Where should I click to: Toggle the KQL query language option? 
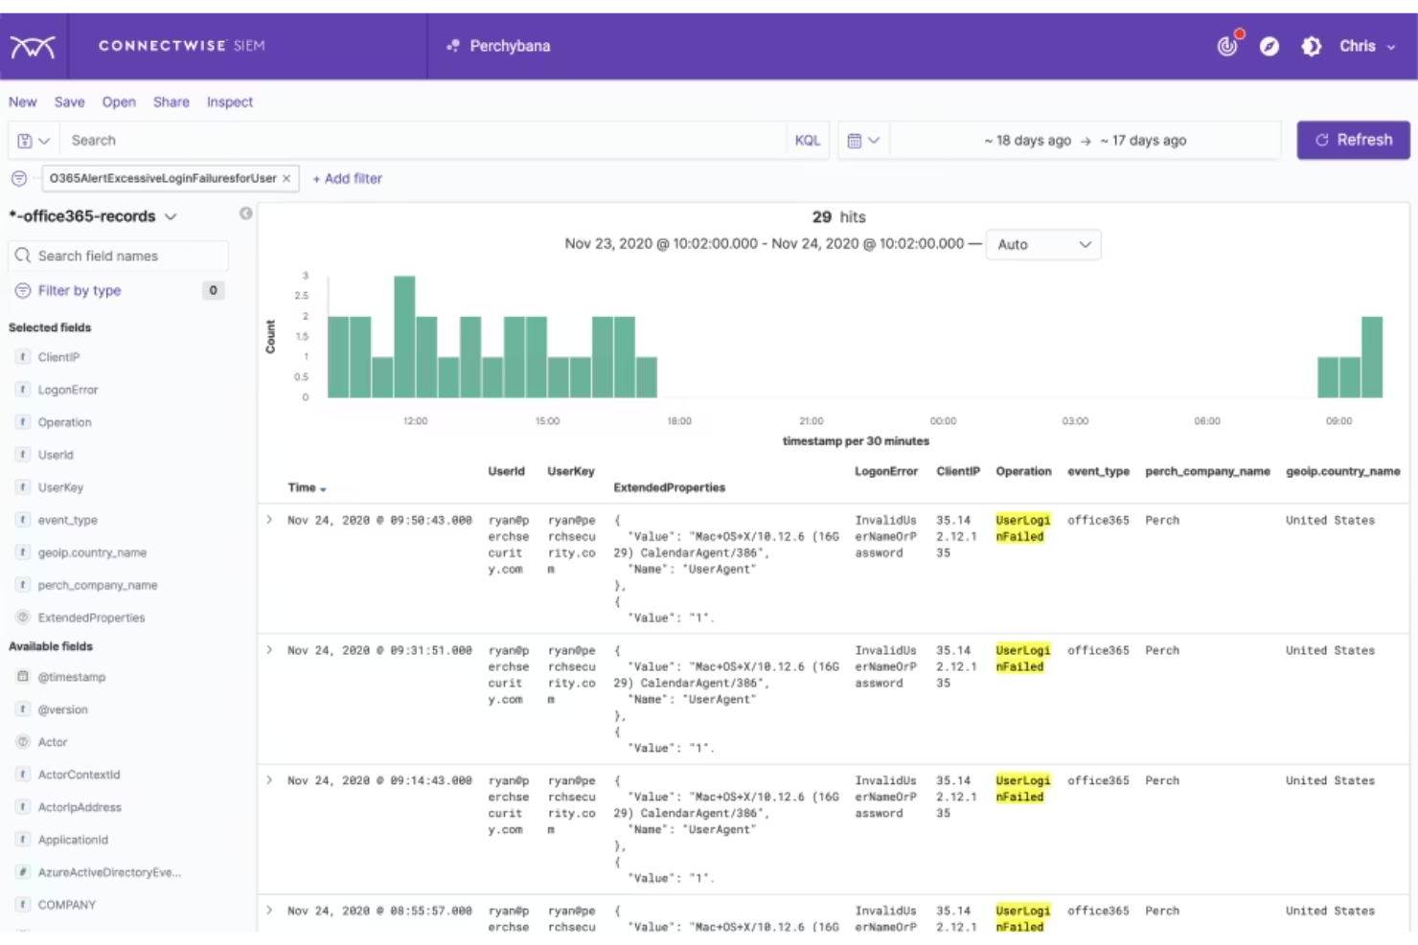tap(808, 140)
